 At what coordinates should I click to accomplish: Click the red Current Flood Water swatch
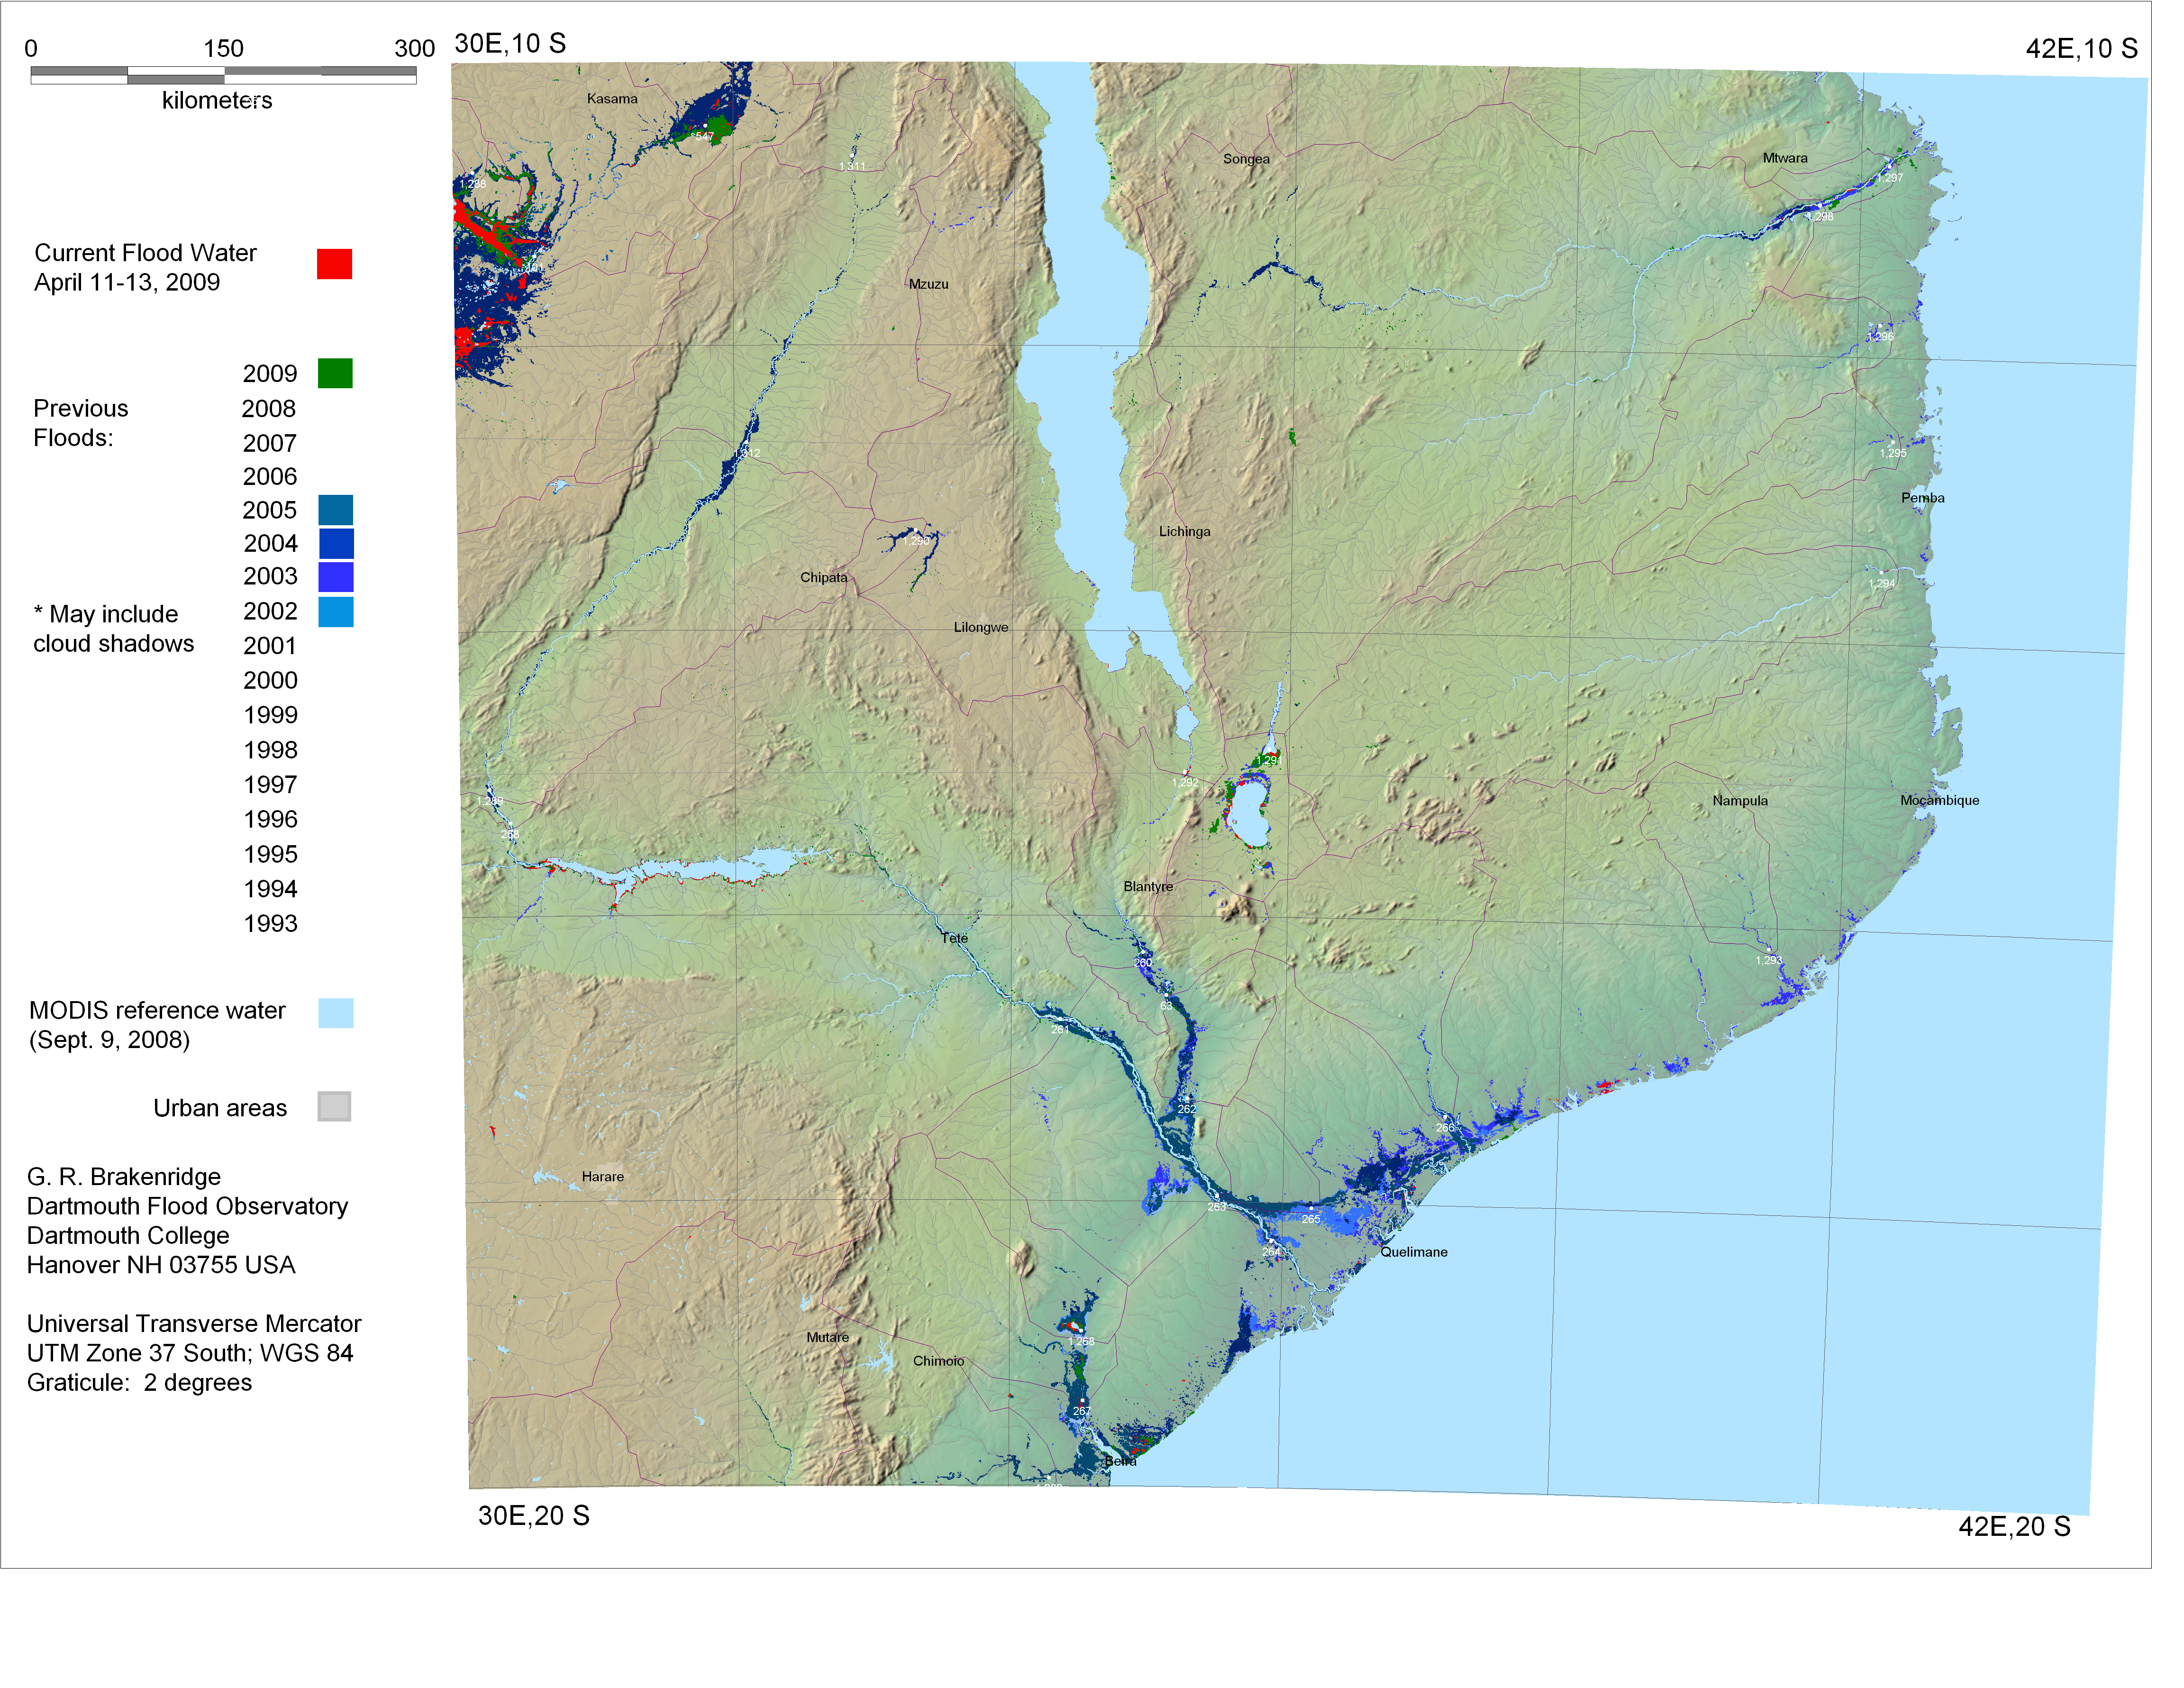334,264
